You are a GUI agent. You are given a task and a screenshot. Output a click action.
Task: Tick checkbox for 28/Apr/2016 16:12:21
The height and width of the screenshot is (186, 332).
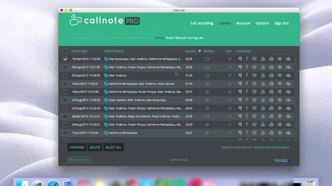click(x=65, y=116)
